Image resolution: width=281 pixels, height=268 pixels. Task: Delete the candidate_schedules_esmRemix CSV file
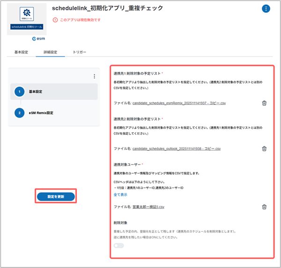coord(264,103)
